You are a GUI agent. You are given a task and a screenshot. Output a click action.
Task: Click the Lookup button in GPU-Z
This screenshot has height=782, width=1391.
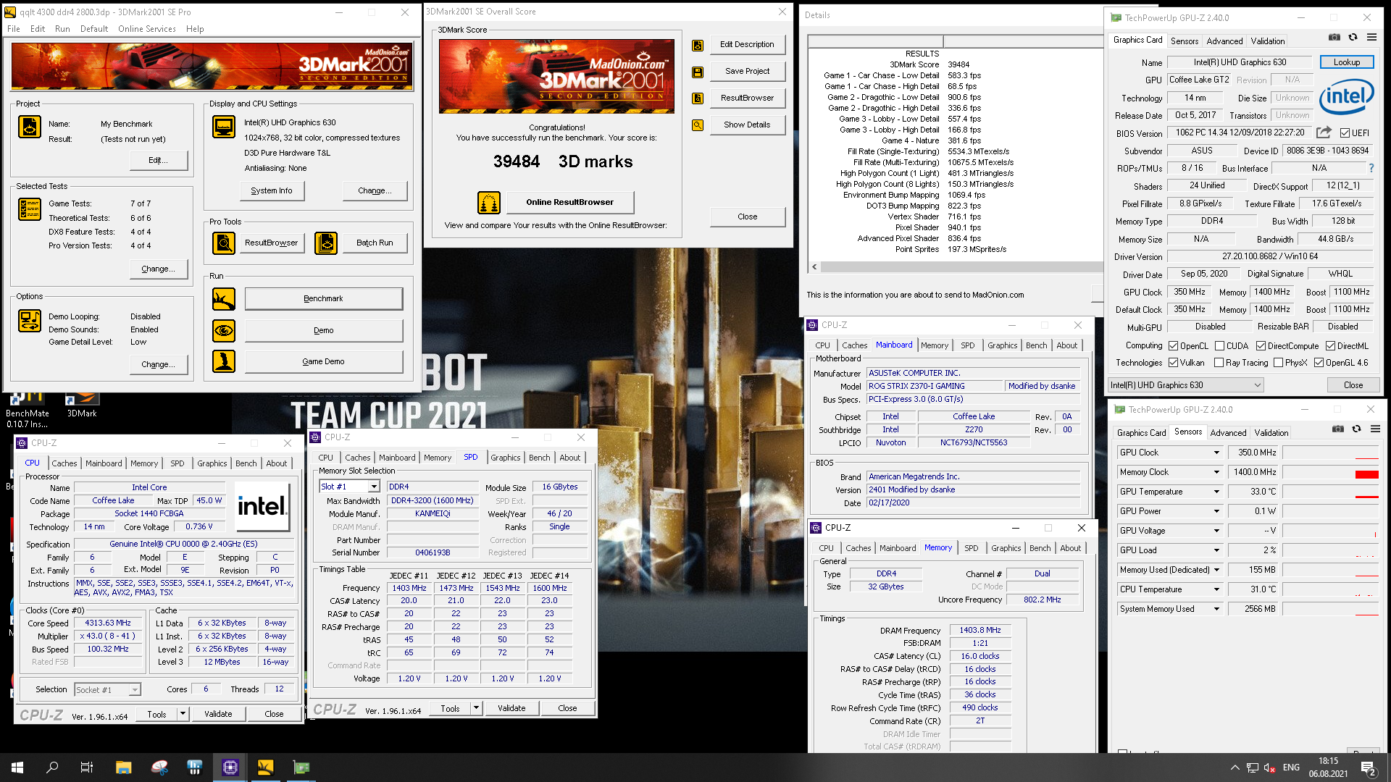click(1347, 62)
